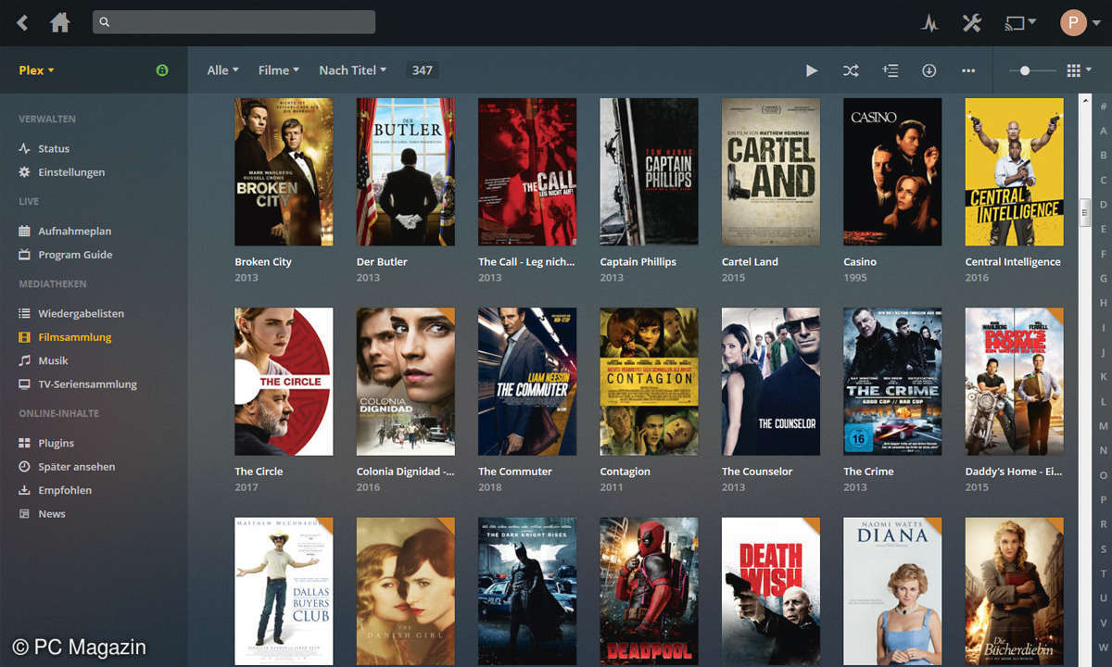The width and height of the screenshot is (1112, 667).
Task: Open the Cartel Land poster
Action: (771, 171)
